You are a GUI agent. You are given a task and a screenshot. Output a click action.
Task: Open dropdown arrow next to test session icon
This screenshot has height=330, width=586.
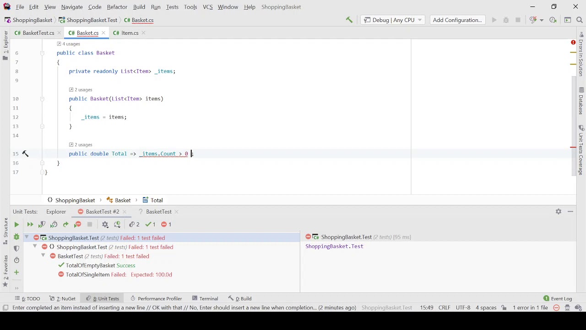(541, 20)
